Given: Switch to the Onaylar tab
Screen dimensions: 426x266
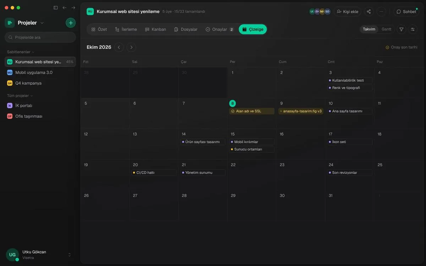Looking at the screenshot, I should click(x=219, y=29).
